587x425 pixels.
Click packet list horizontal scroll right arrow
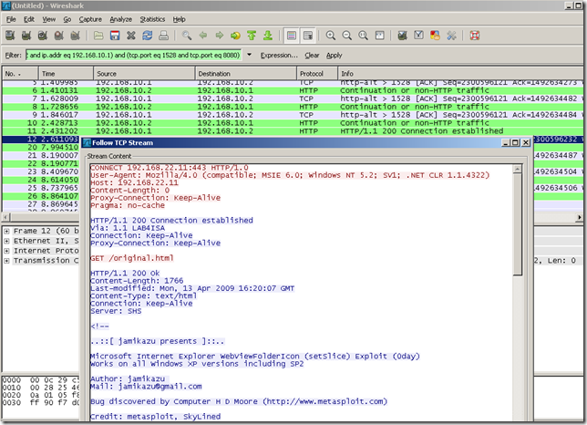[580, 217]
